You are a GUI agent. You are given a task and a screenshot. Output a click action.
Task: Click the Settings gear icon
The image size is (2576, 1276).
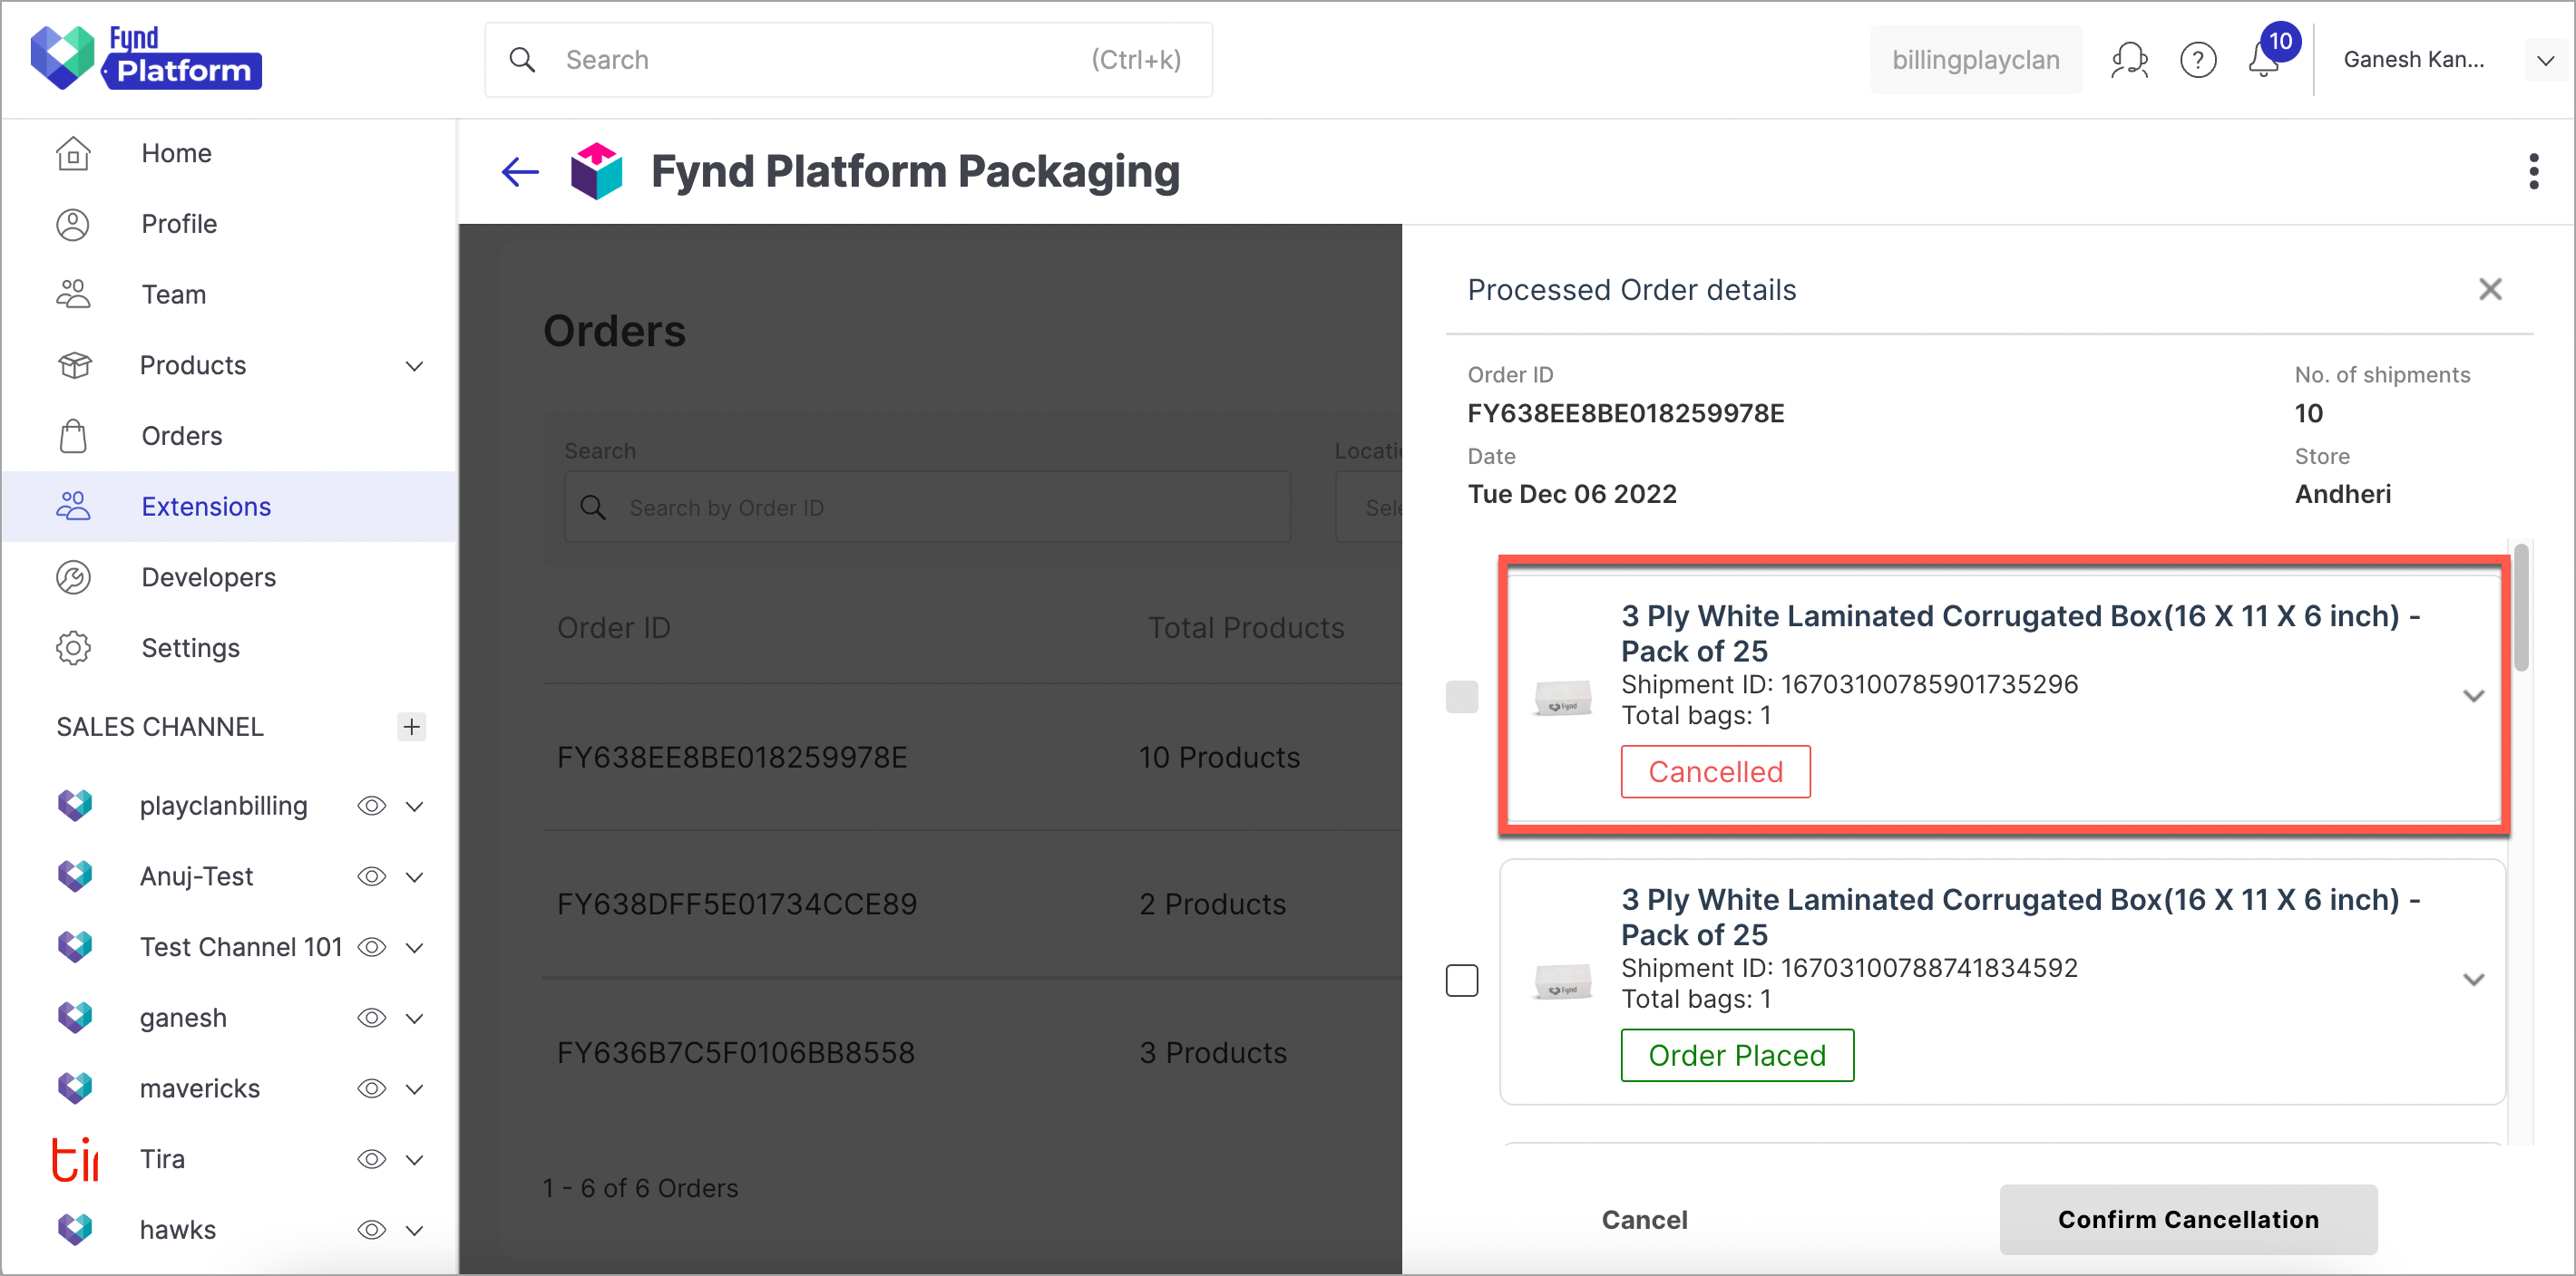pyautogui.click(x=74, y=649)
